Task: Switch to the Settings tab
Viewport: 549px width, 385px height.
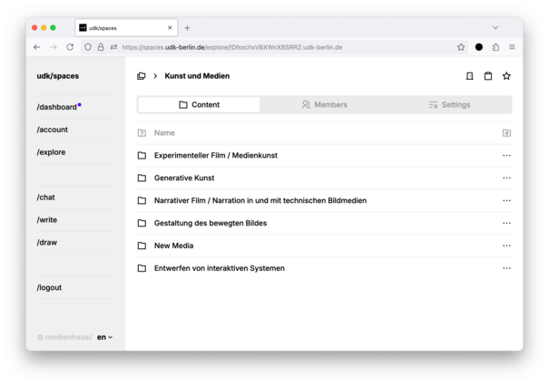Action: [449, 104]
